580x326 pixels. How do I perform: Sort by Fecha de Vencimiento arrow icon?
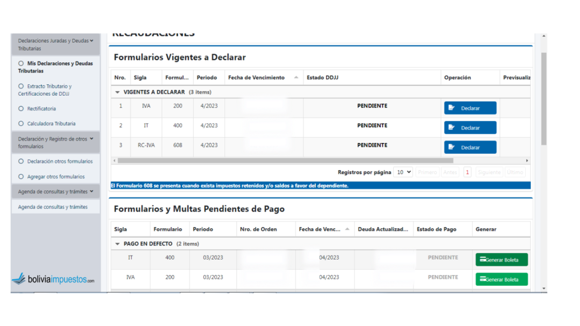click(296, 78)
